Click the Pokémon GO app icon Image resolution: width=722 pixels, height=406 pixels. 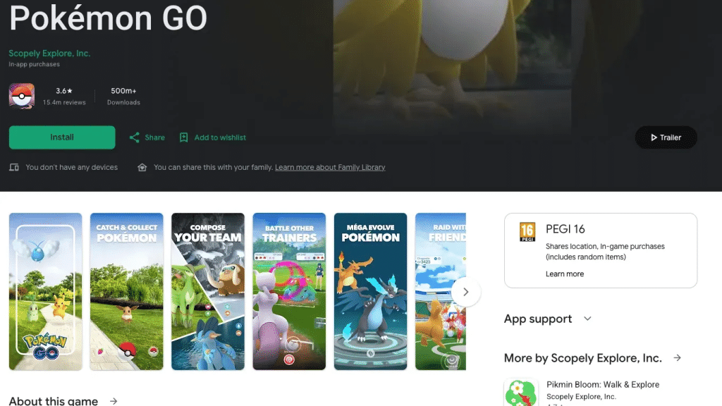point(22,96)
